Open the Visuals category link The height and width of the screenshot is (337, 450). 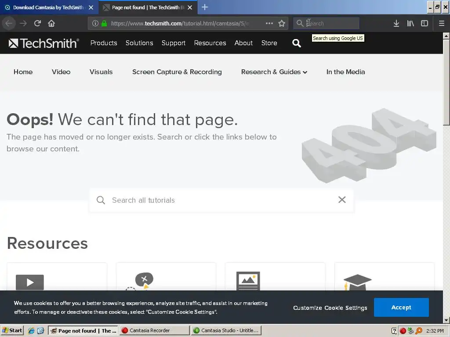(101, 72)
